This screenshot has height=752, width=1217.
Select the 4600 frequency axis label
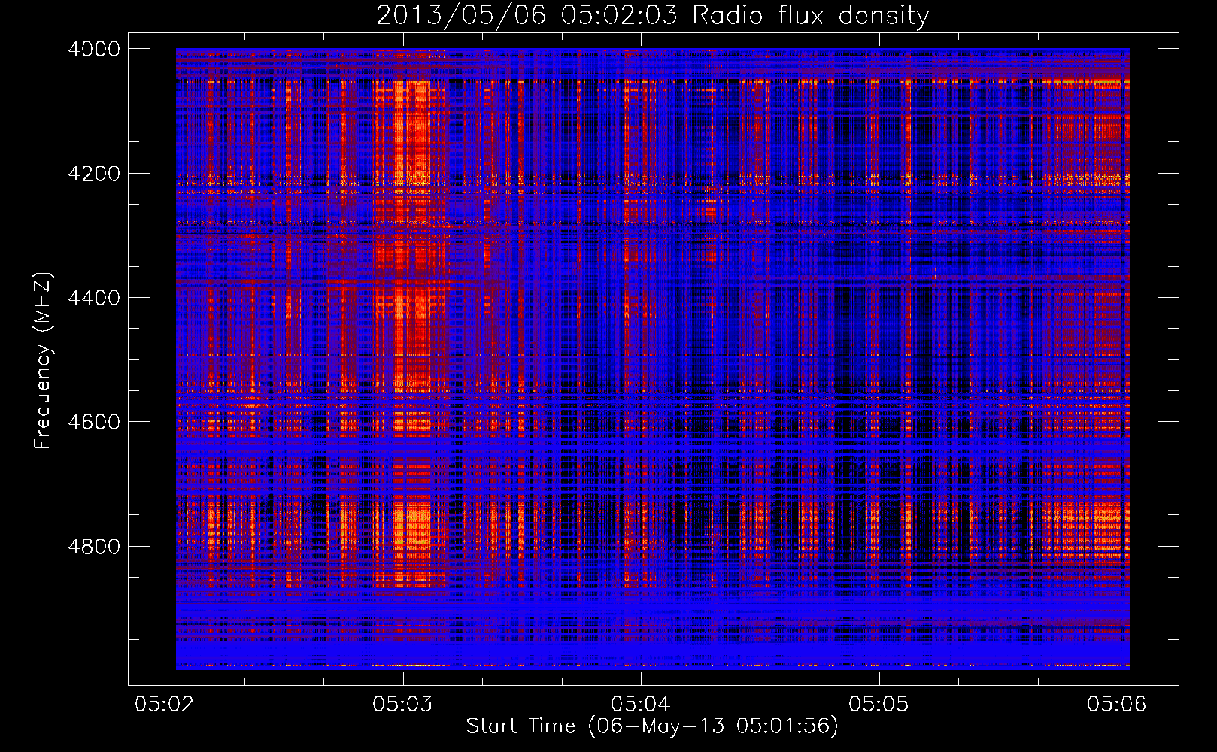coord(94,422)
